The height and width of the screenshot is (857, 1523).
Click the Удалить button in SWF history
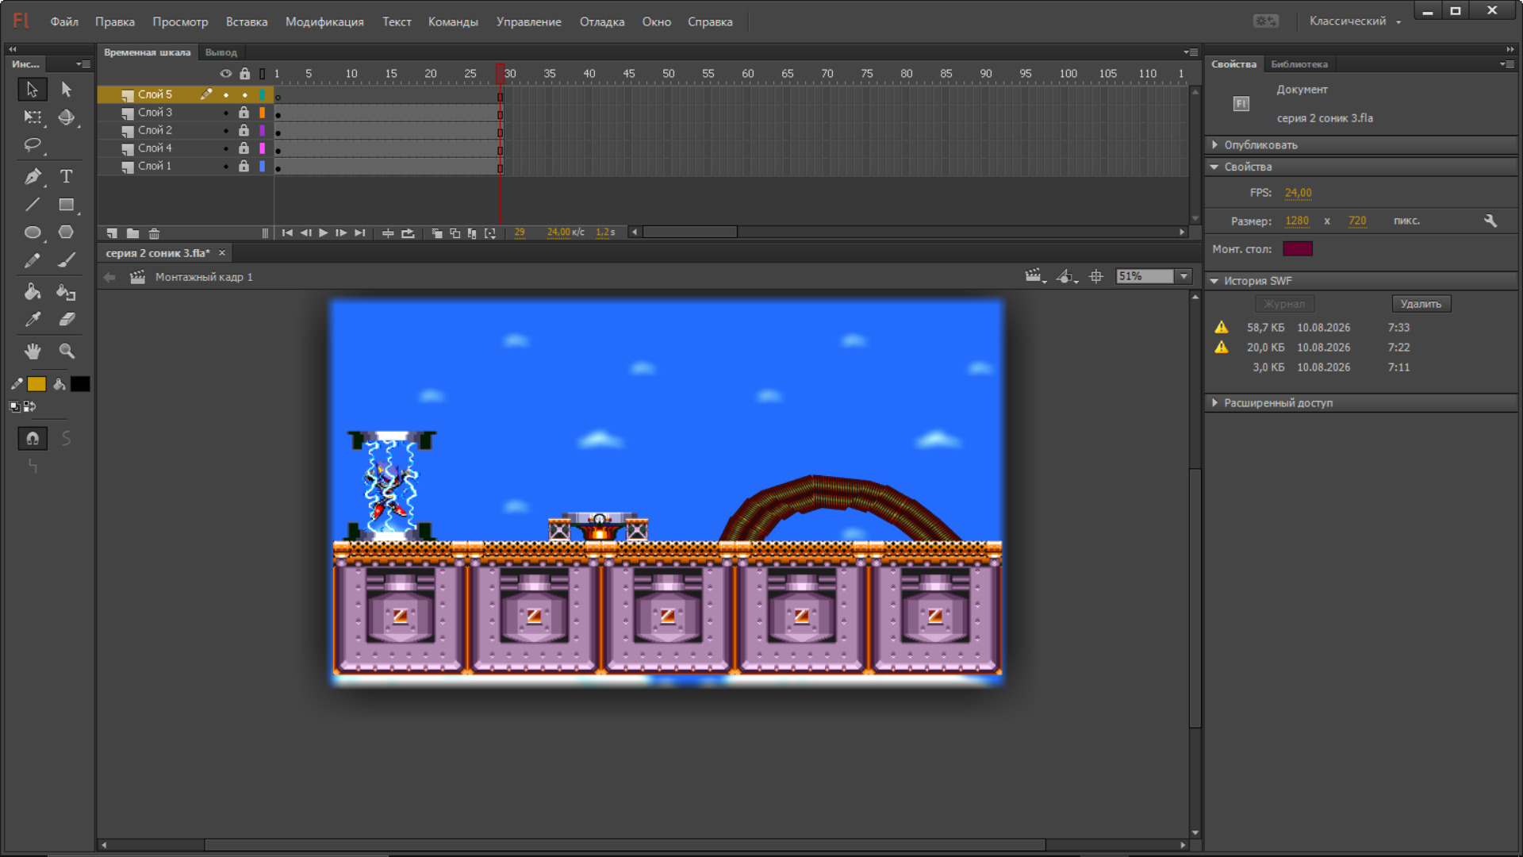1421,304
